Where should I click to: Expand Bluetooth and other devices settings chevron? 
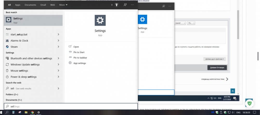[x=58, y=58]
